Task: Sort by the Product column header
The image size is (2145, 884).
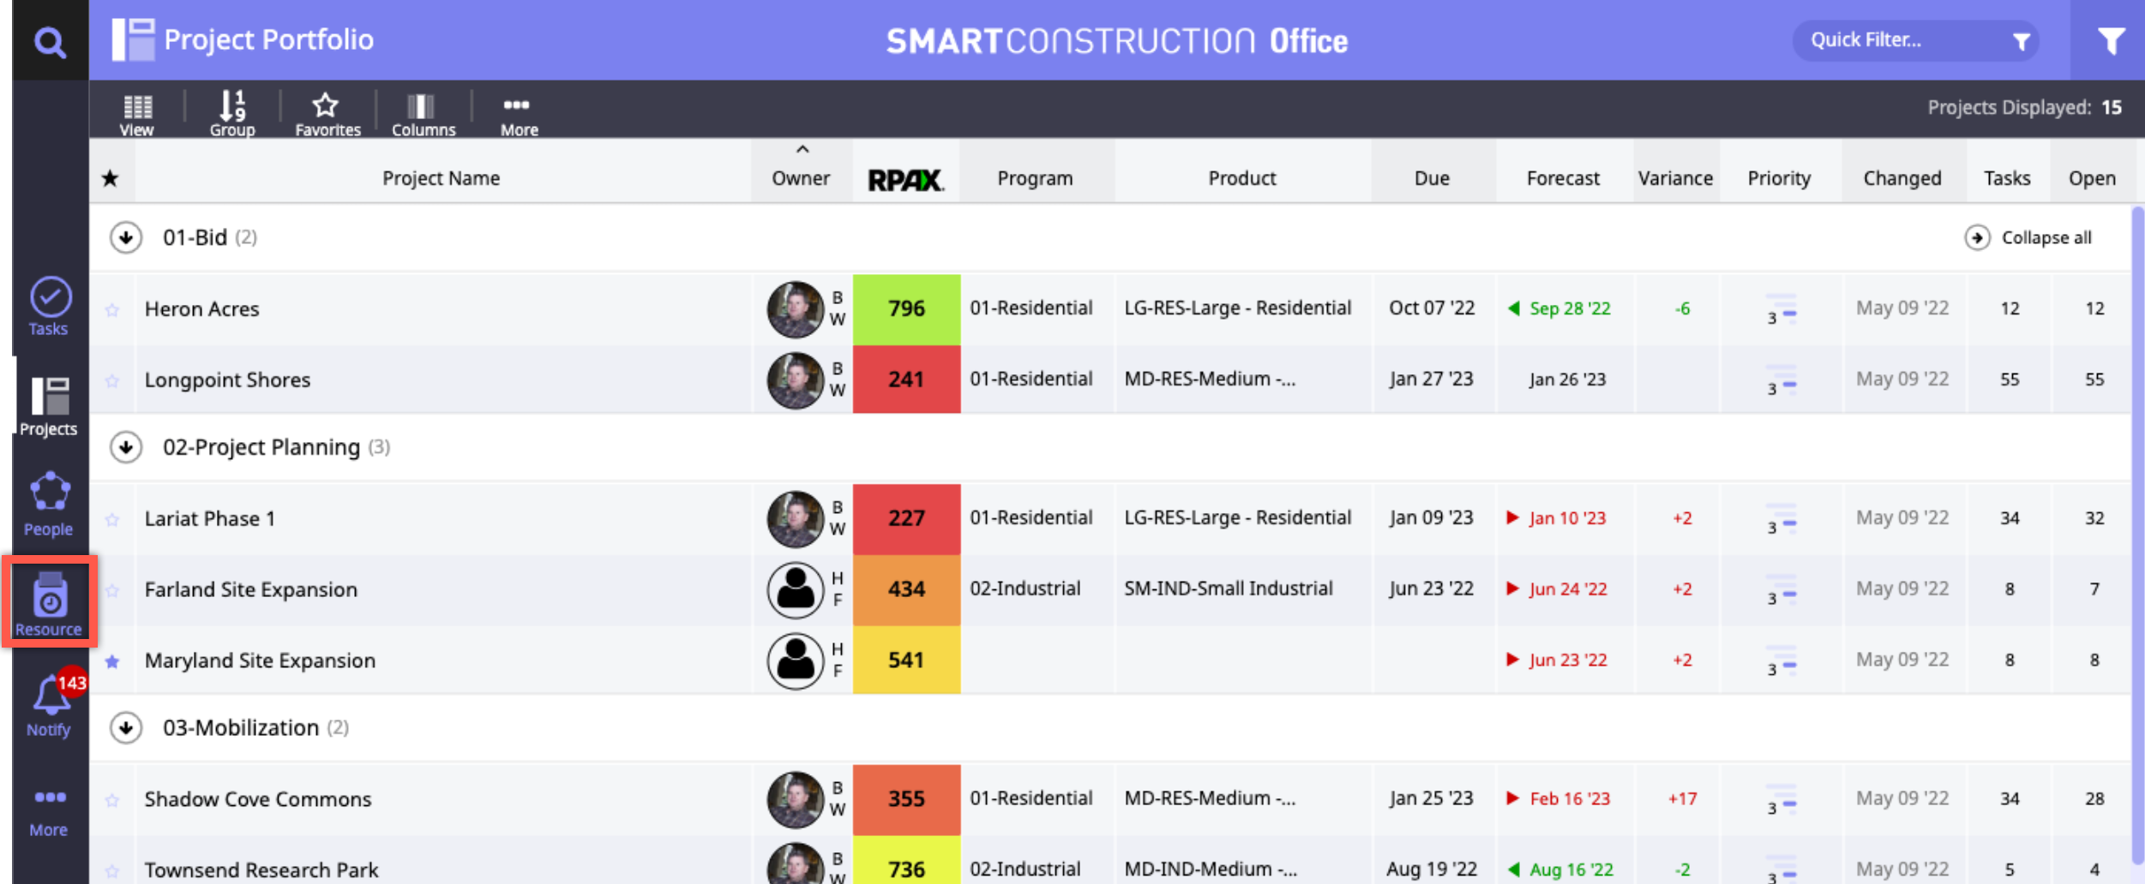Action: pos(1241,178)
